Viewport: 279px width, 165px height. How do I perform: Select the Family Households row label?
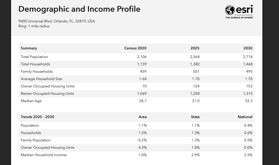[x=37, y=71]
